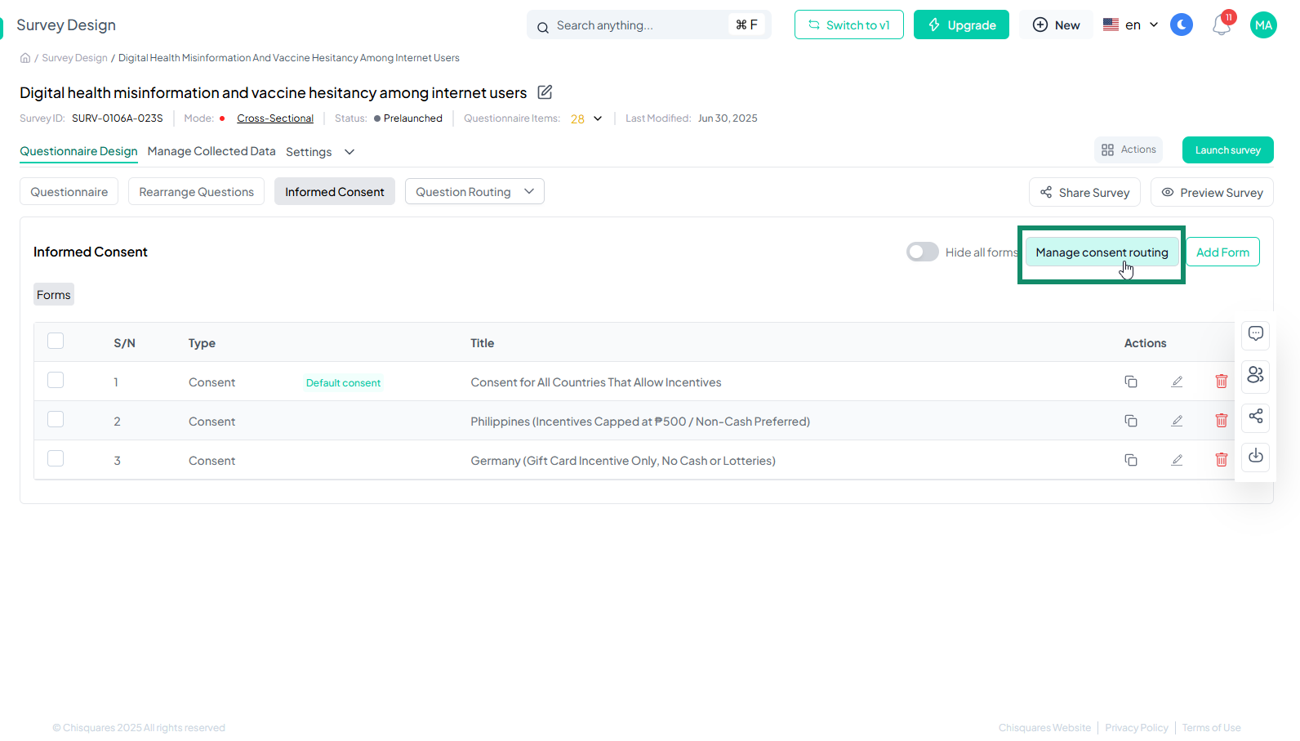Toggle dark mode moon icon
1300x741 pixels.
click(1181, 25)
